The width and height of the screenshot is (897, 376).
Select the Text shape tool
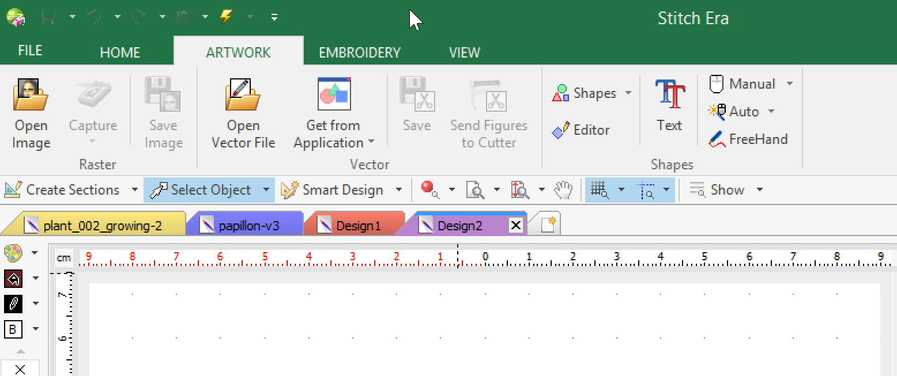pos(669,106)
